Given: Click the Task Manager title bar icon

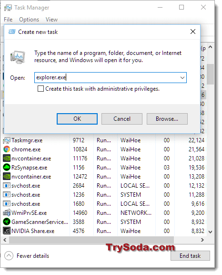Looking at the screenshot, I should tap(8, 8).
